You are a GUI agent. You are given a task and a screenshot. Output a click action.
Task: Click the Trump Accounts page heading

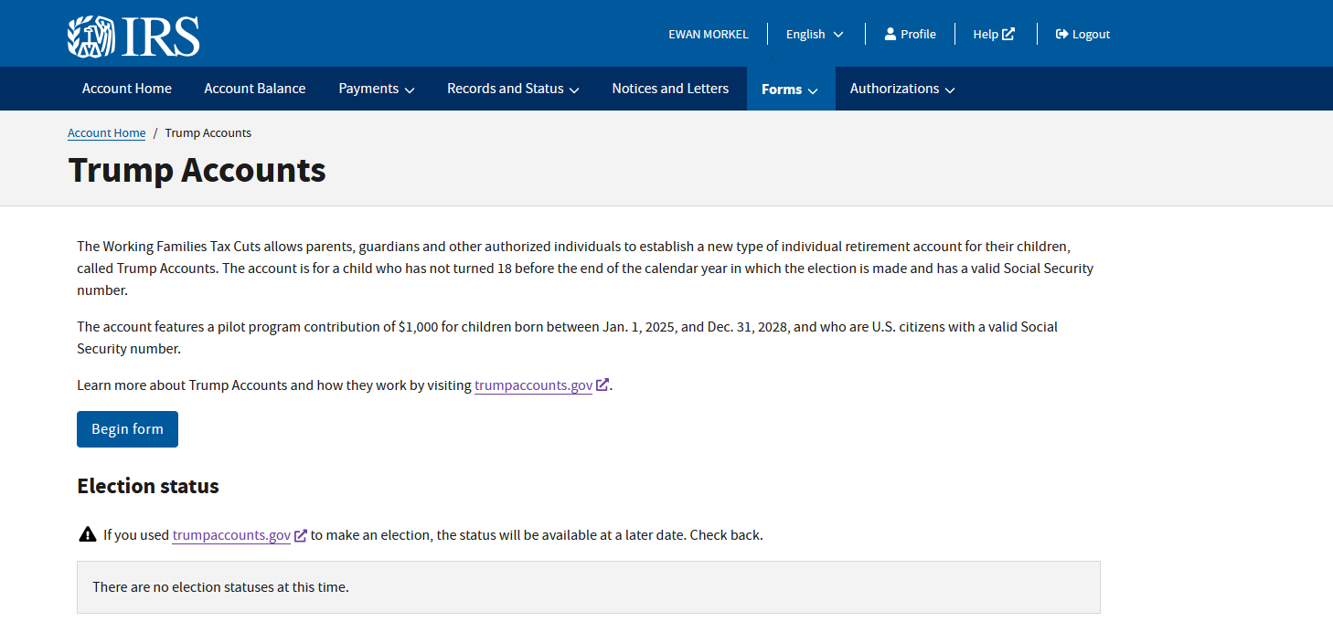point(197,170)
